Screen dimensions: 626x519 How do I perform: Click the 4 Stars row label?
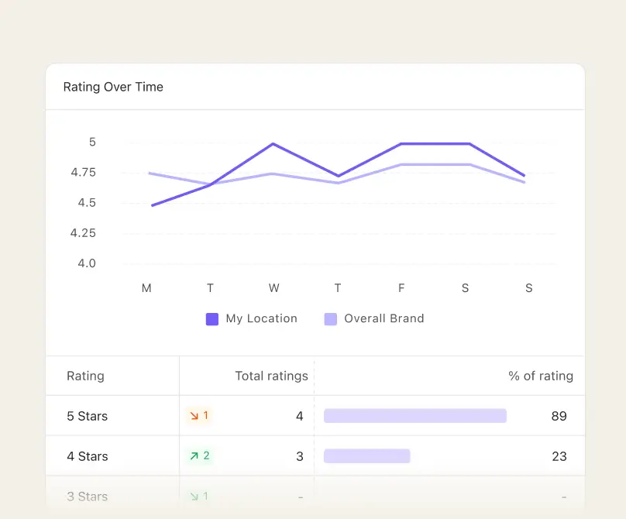pos(86,455)
